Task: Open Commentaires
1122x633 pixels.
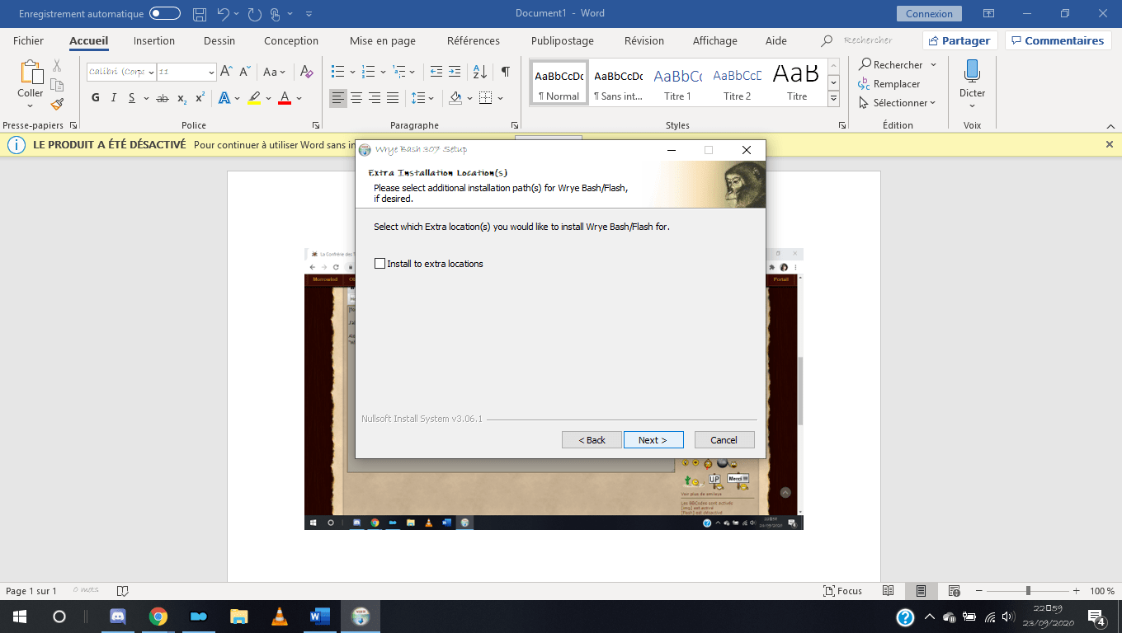Action: click(1058, 40)
